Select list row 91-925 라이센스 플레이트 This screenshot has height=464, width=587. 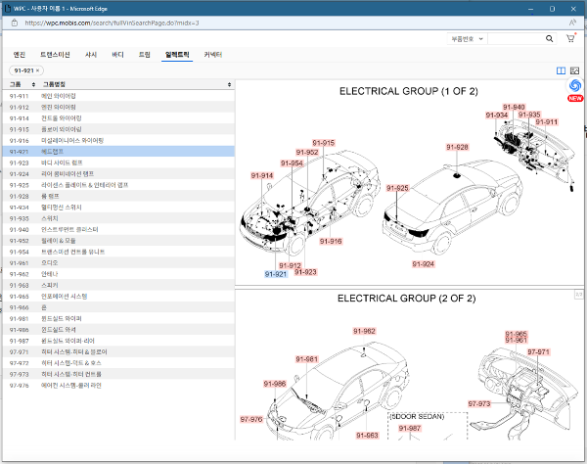coord(118,185)
